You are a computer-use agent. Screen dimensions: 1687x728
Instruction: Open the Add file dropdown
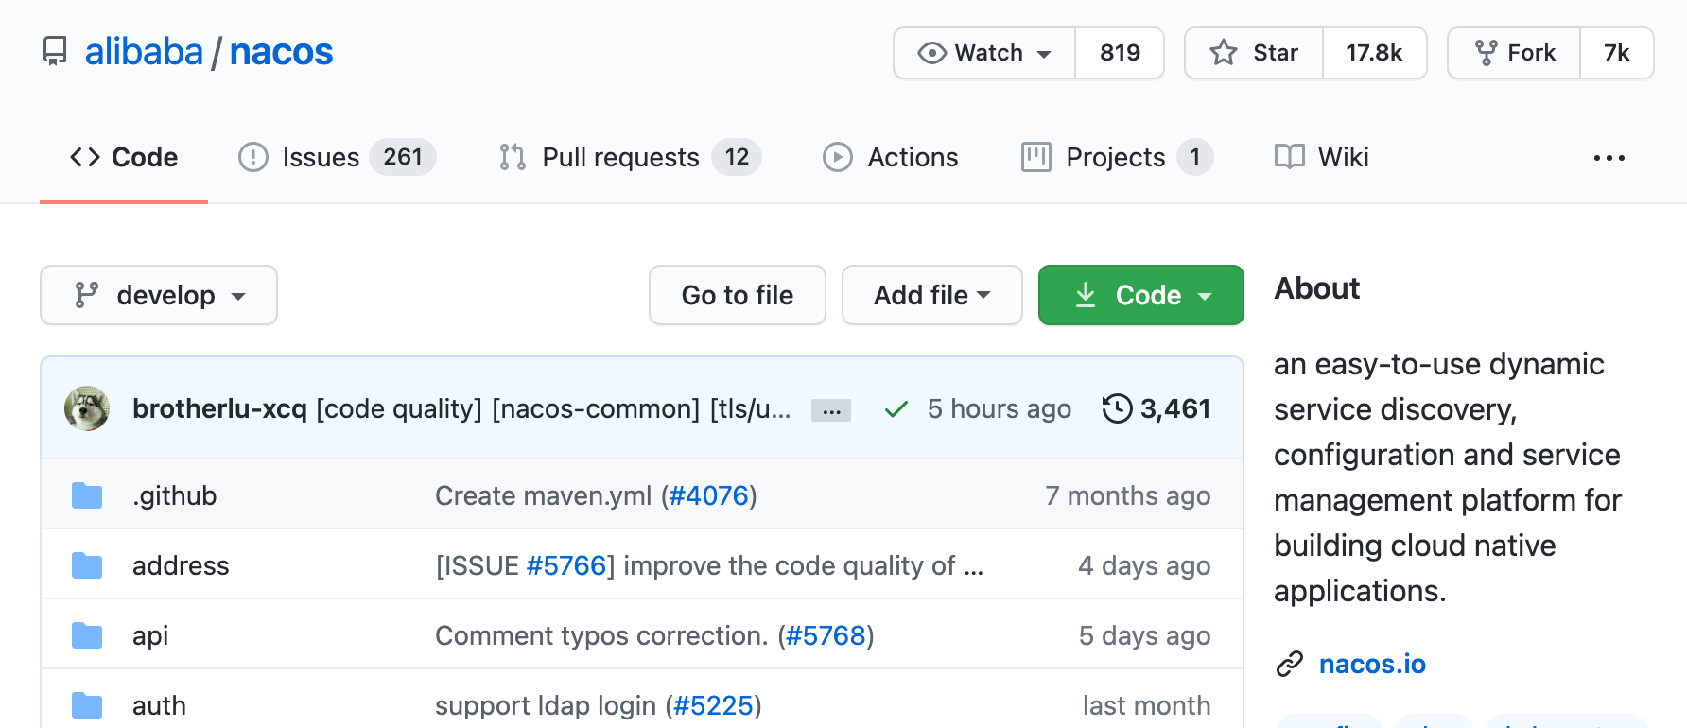[931, 295]
